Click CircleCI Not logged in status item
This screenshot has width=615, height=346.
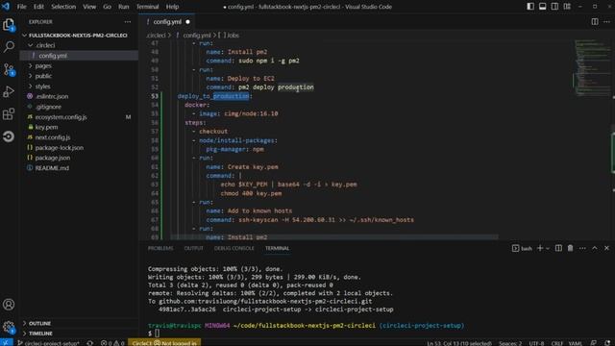(x=164, y=343)
